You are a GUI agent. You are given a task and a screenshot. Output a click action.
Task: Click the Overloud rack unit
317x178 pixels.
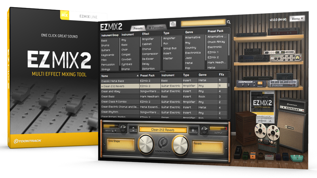(284, 31)
